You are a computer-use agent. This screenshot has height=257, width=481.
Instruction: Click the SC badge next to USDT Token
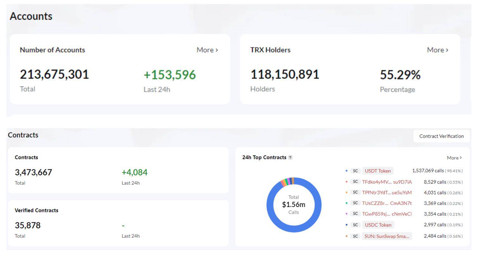click(355, 171)
